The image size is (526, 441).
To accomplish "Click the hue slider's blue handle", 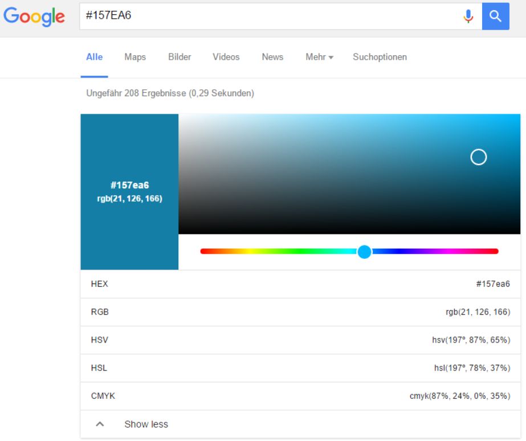I will [x=365, y=252].
